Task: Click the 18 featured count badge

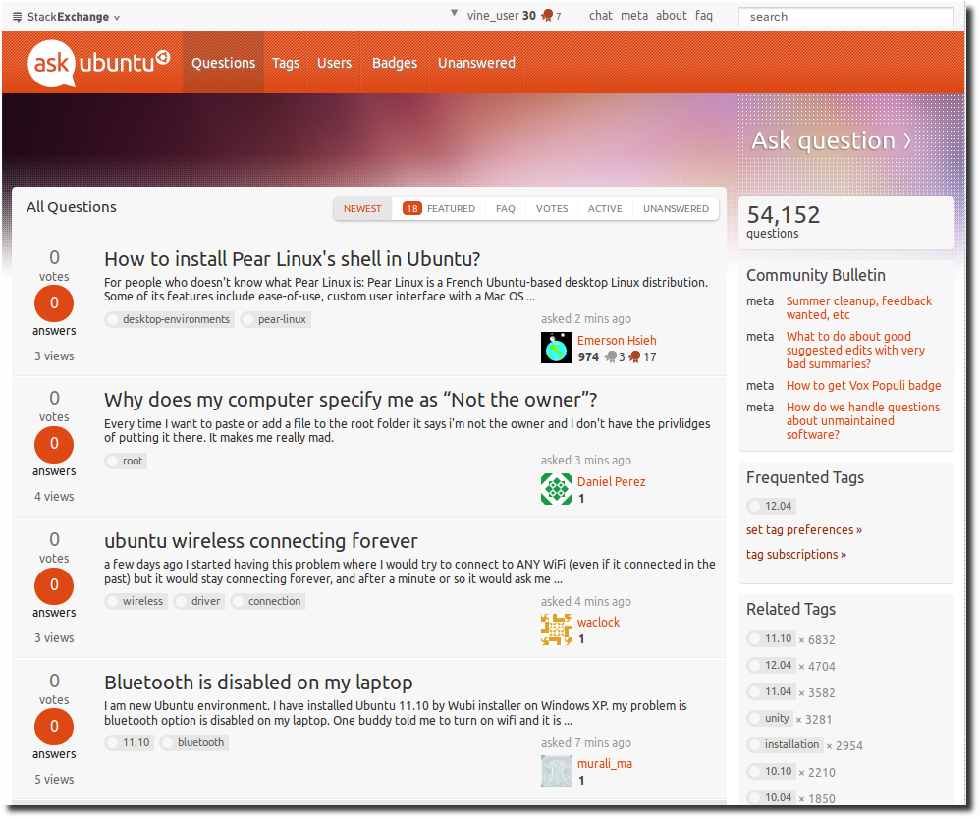Action: pos(411,209)
